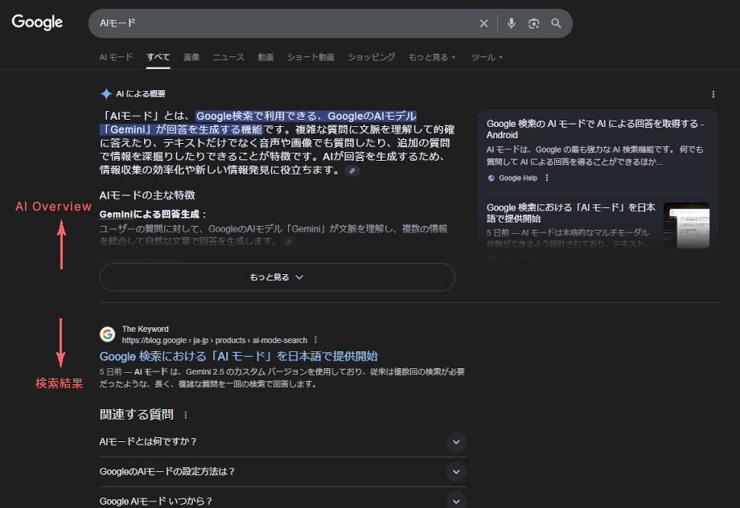The image size is (740, 508).
Task: Open the もっと見る dropdown in search tabs
Action: (432, 57)
